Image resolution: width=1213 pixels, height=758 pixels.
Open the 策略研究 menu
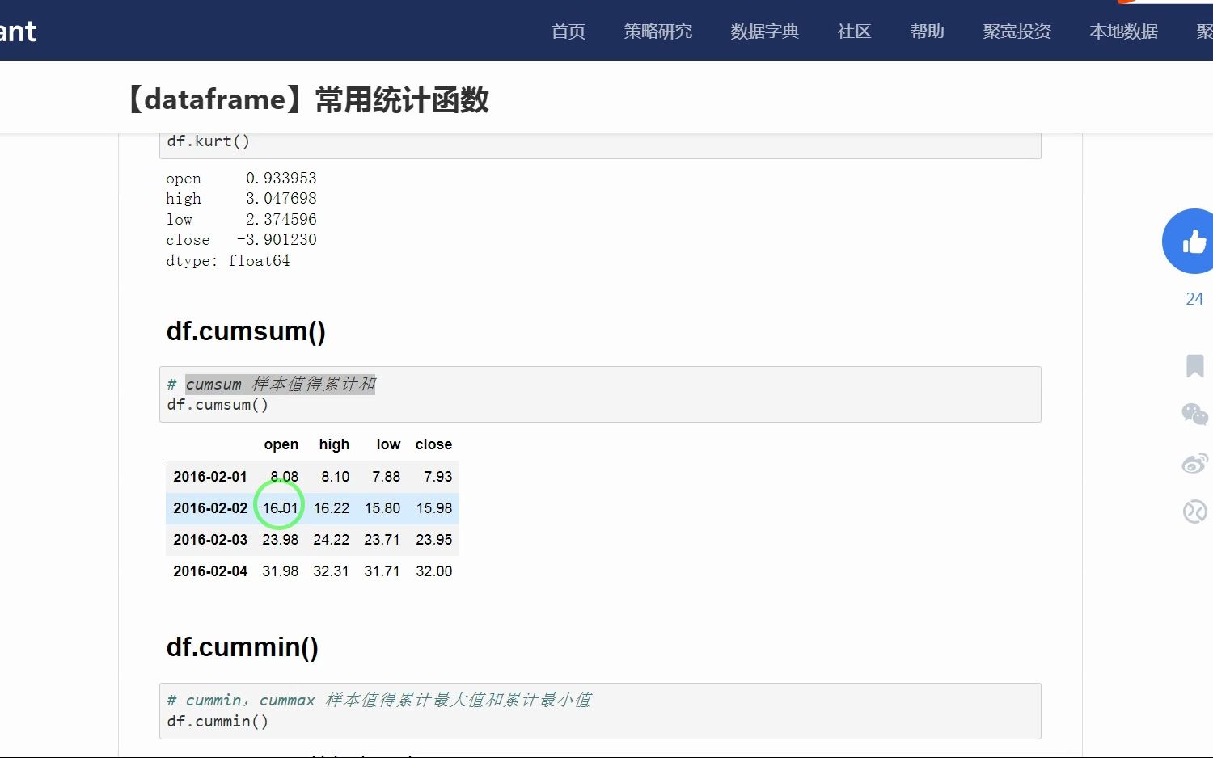pyautogui.click(x=658, y=32)
